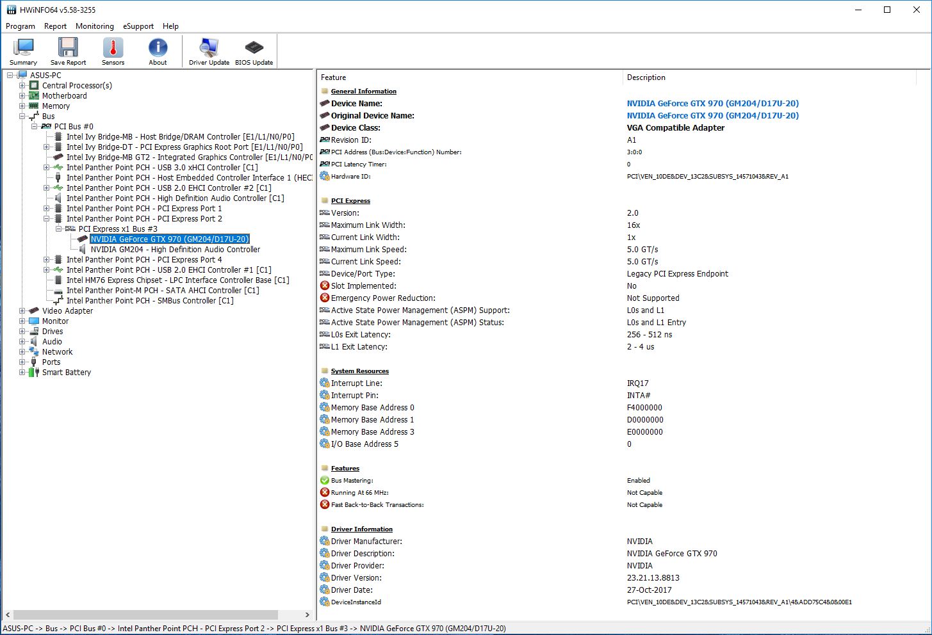The image size is (932, 635).
Task: Click the Network tree icon
Action: pyautogui.click(x=34, y=351)
